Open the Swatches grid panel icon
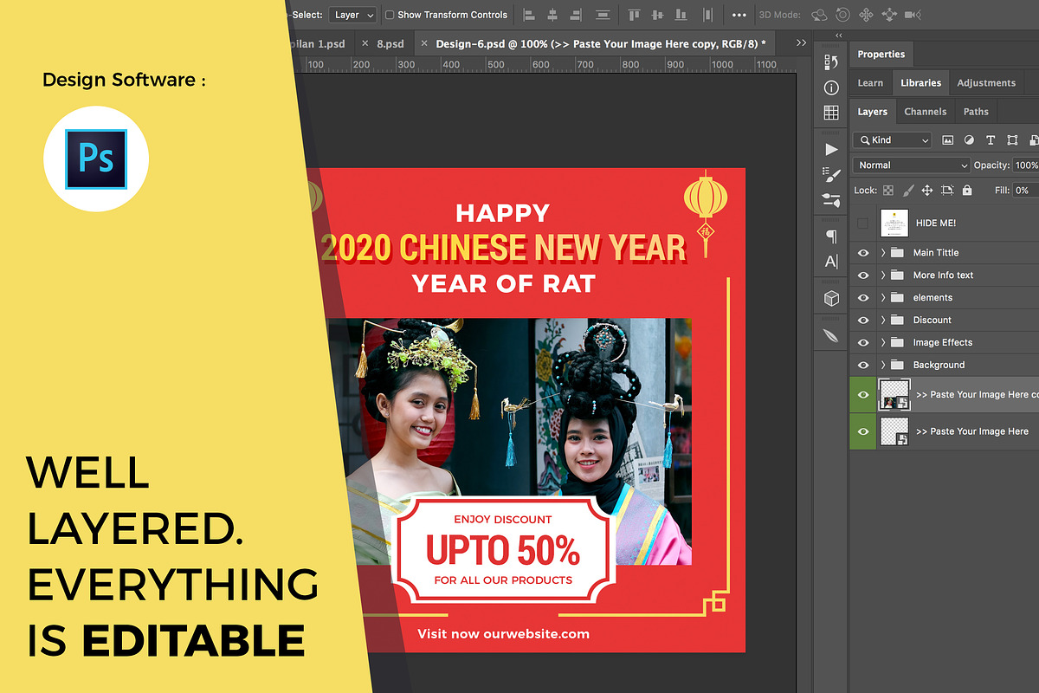This screenshot has height=693, width=1039. pyautogui.click(x=831, y=113)
